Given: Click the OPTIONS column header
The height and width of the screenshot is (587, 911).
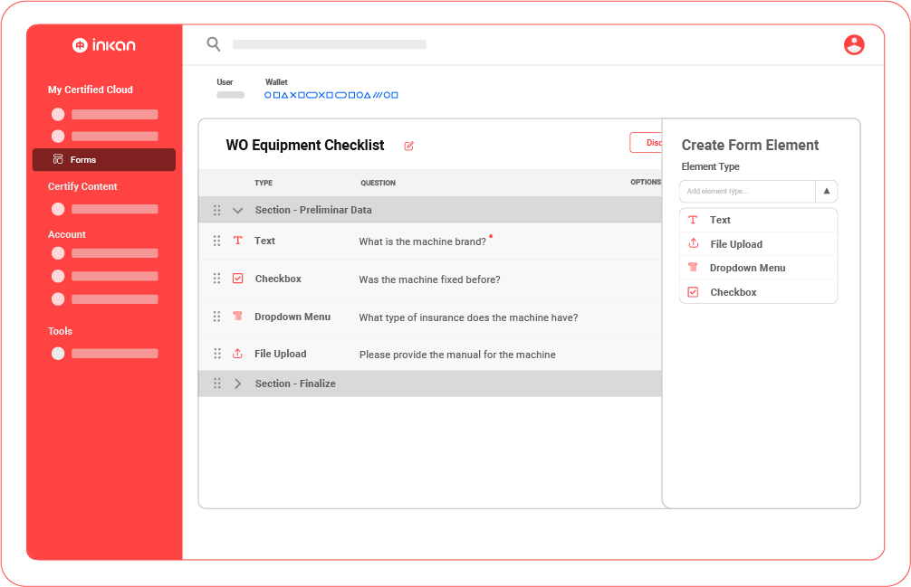Looking at the screenshot, I should tap(646, 182).
